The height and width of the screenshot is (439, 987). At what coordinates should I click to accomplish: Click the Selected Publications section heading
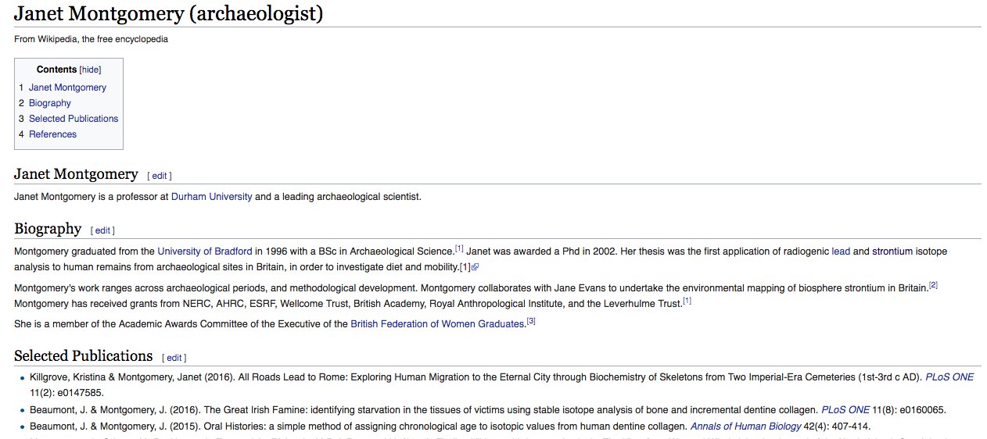point(83,356)
